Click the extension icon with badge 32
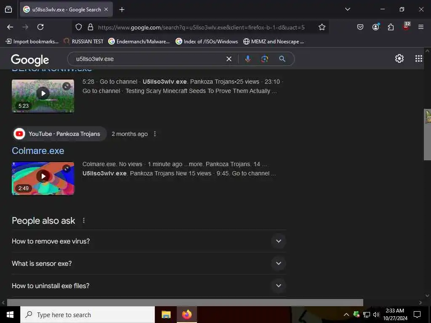Screen dimensions: 431x323 tap(406, 26)
